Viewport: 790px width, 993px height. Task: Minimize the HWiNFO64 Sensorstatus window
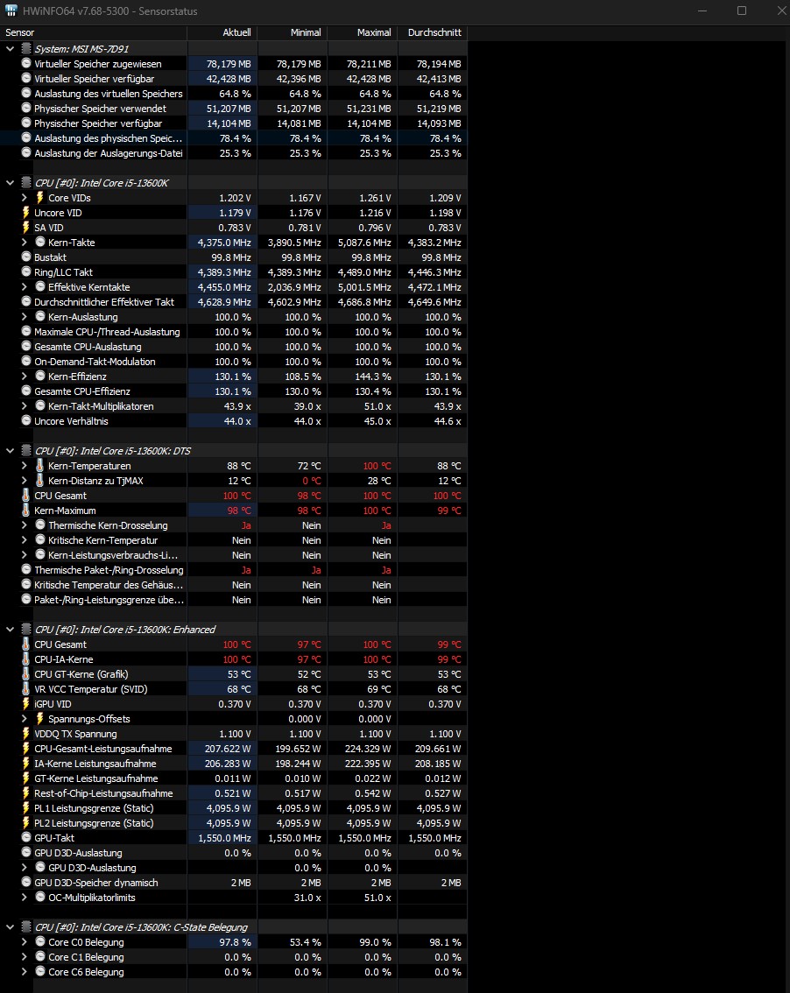point(702,11)
